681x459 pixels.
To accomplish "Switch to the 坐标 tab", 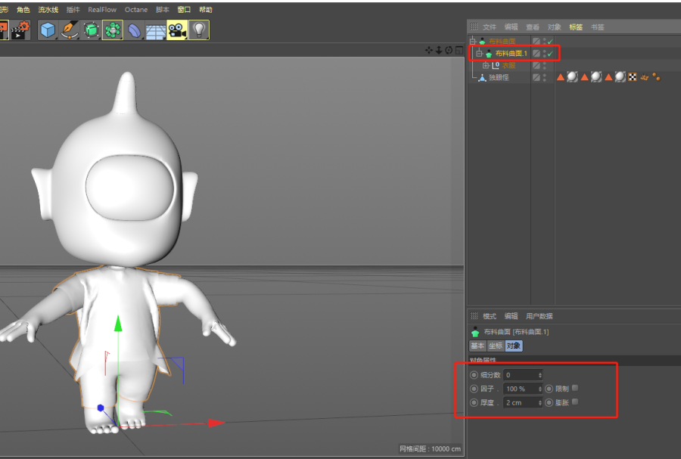I will click(495, 346).
